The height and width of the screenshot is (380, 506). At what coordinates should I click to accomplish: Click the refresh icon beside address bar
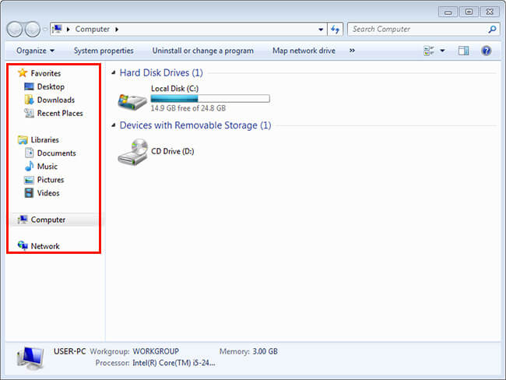[336, 30]
